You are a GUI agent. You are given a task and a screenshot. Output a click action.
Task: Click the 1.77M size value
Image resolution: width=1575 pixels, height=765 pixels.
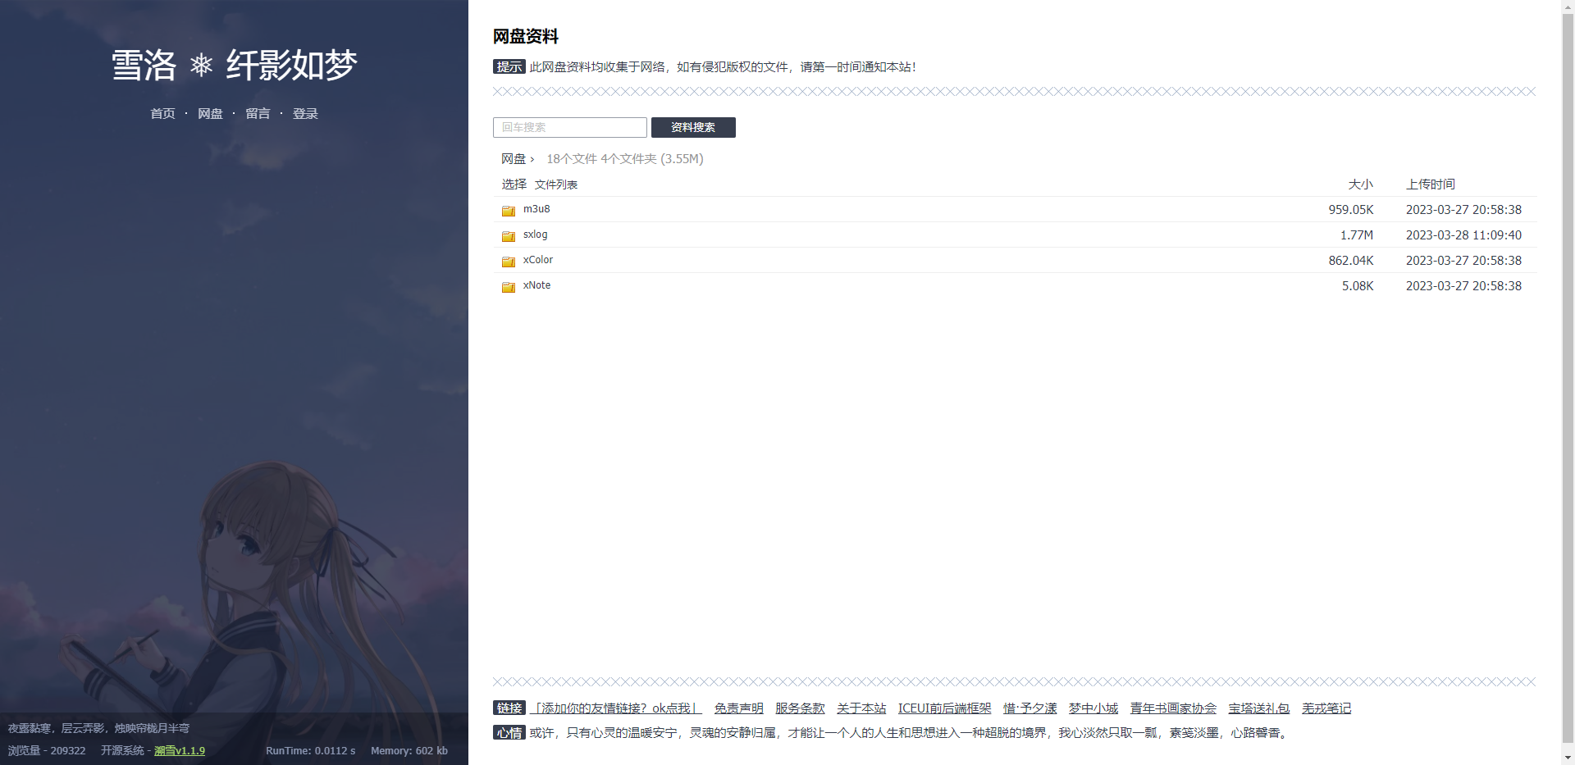coord(1357,235)
